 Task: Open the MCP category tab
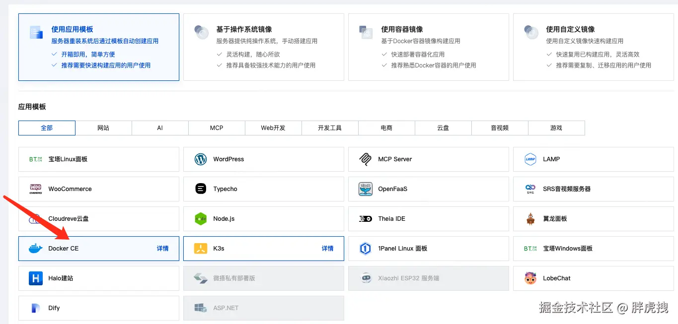pos(217,128)
